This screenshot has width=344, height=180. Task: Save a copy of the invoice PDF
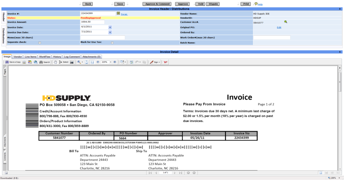coord(13,62)
